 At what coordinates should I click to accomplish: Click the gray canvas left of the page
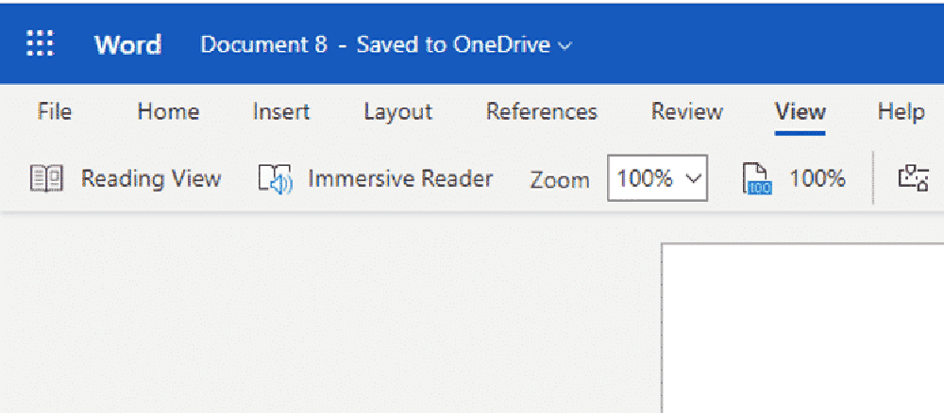[x=330, y=321]
